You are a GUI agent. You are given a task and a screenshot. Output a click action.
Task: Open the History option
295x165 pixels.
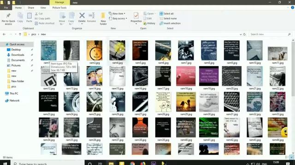point(149,23)
